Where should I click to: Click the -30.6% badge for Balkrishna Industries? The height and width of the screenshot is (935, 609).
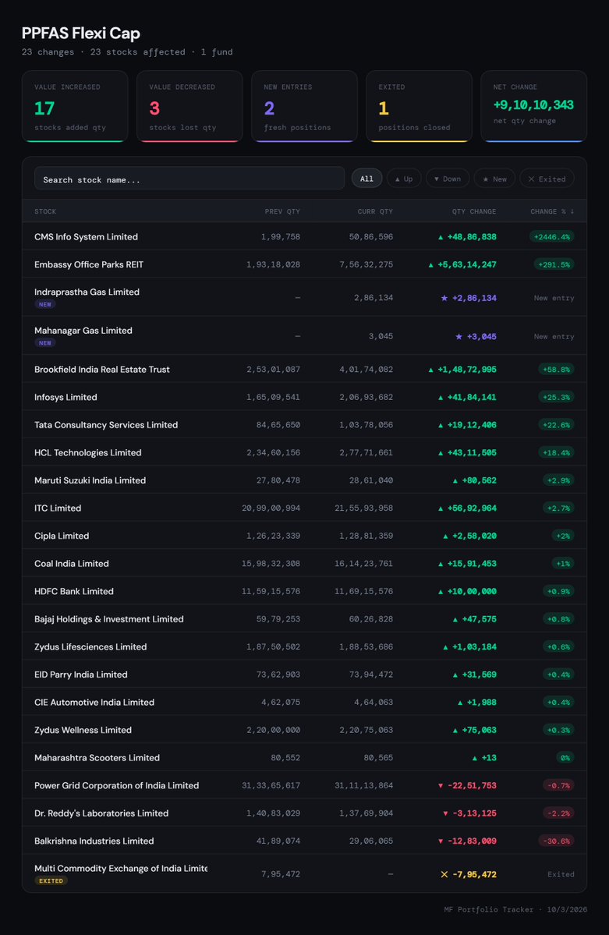pyautogui.click(x=557, y=841)
